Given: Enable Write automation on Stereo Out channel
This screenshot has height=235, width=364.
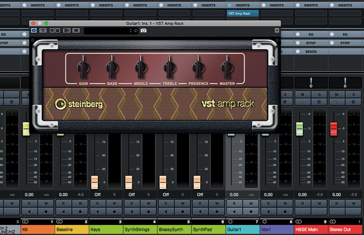Looking at the screenshot, I should coord(354,204).
